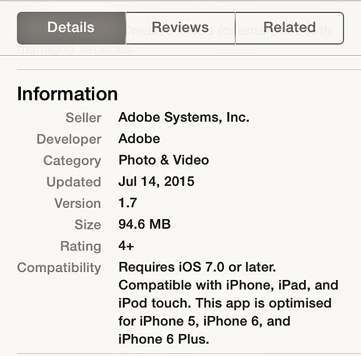Select the Details tab

(x=71, y=28)
